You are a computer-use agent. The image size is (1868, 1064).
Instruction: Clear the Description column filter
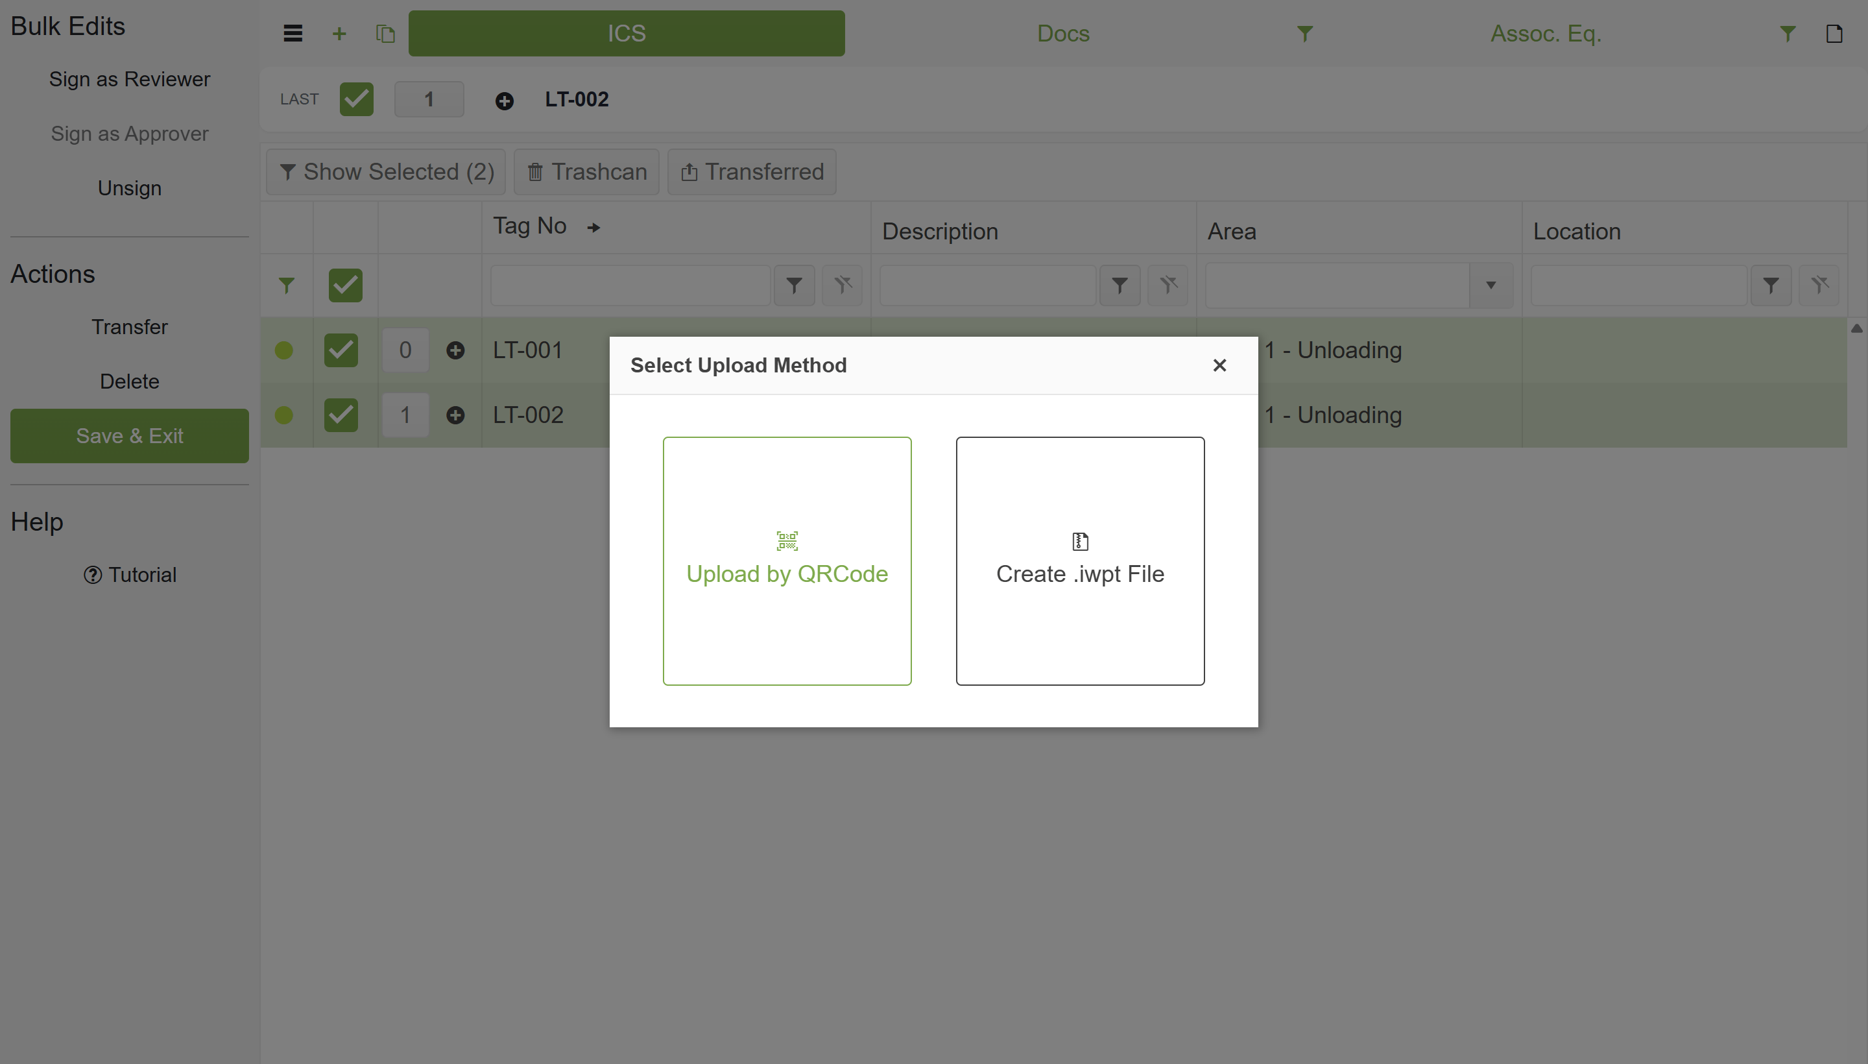1168,285
